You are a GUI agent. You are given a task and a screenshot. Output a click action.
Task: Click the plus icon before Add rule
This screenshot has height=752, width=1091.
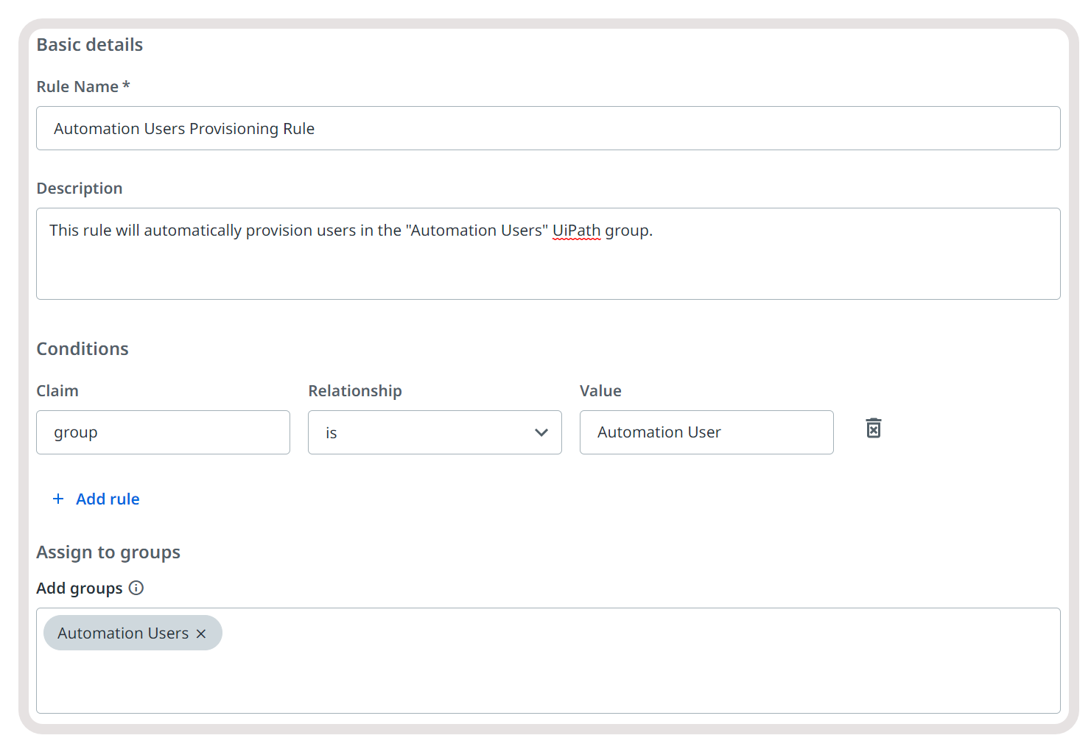58,499
